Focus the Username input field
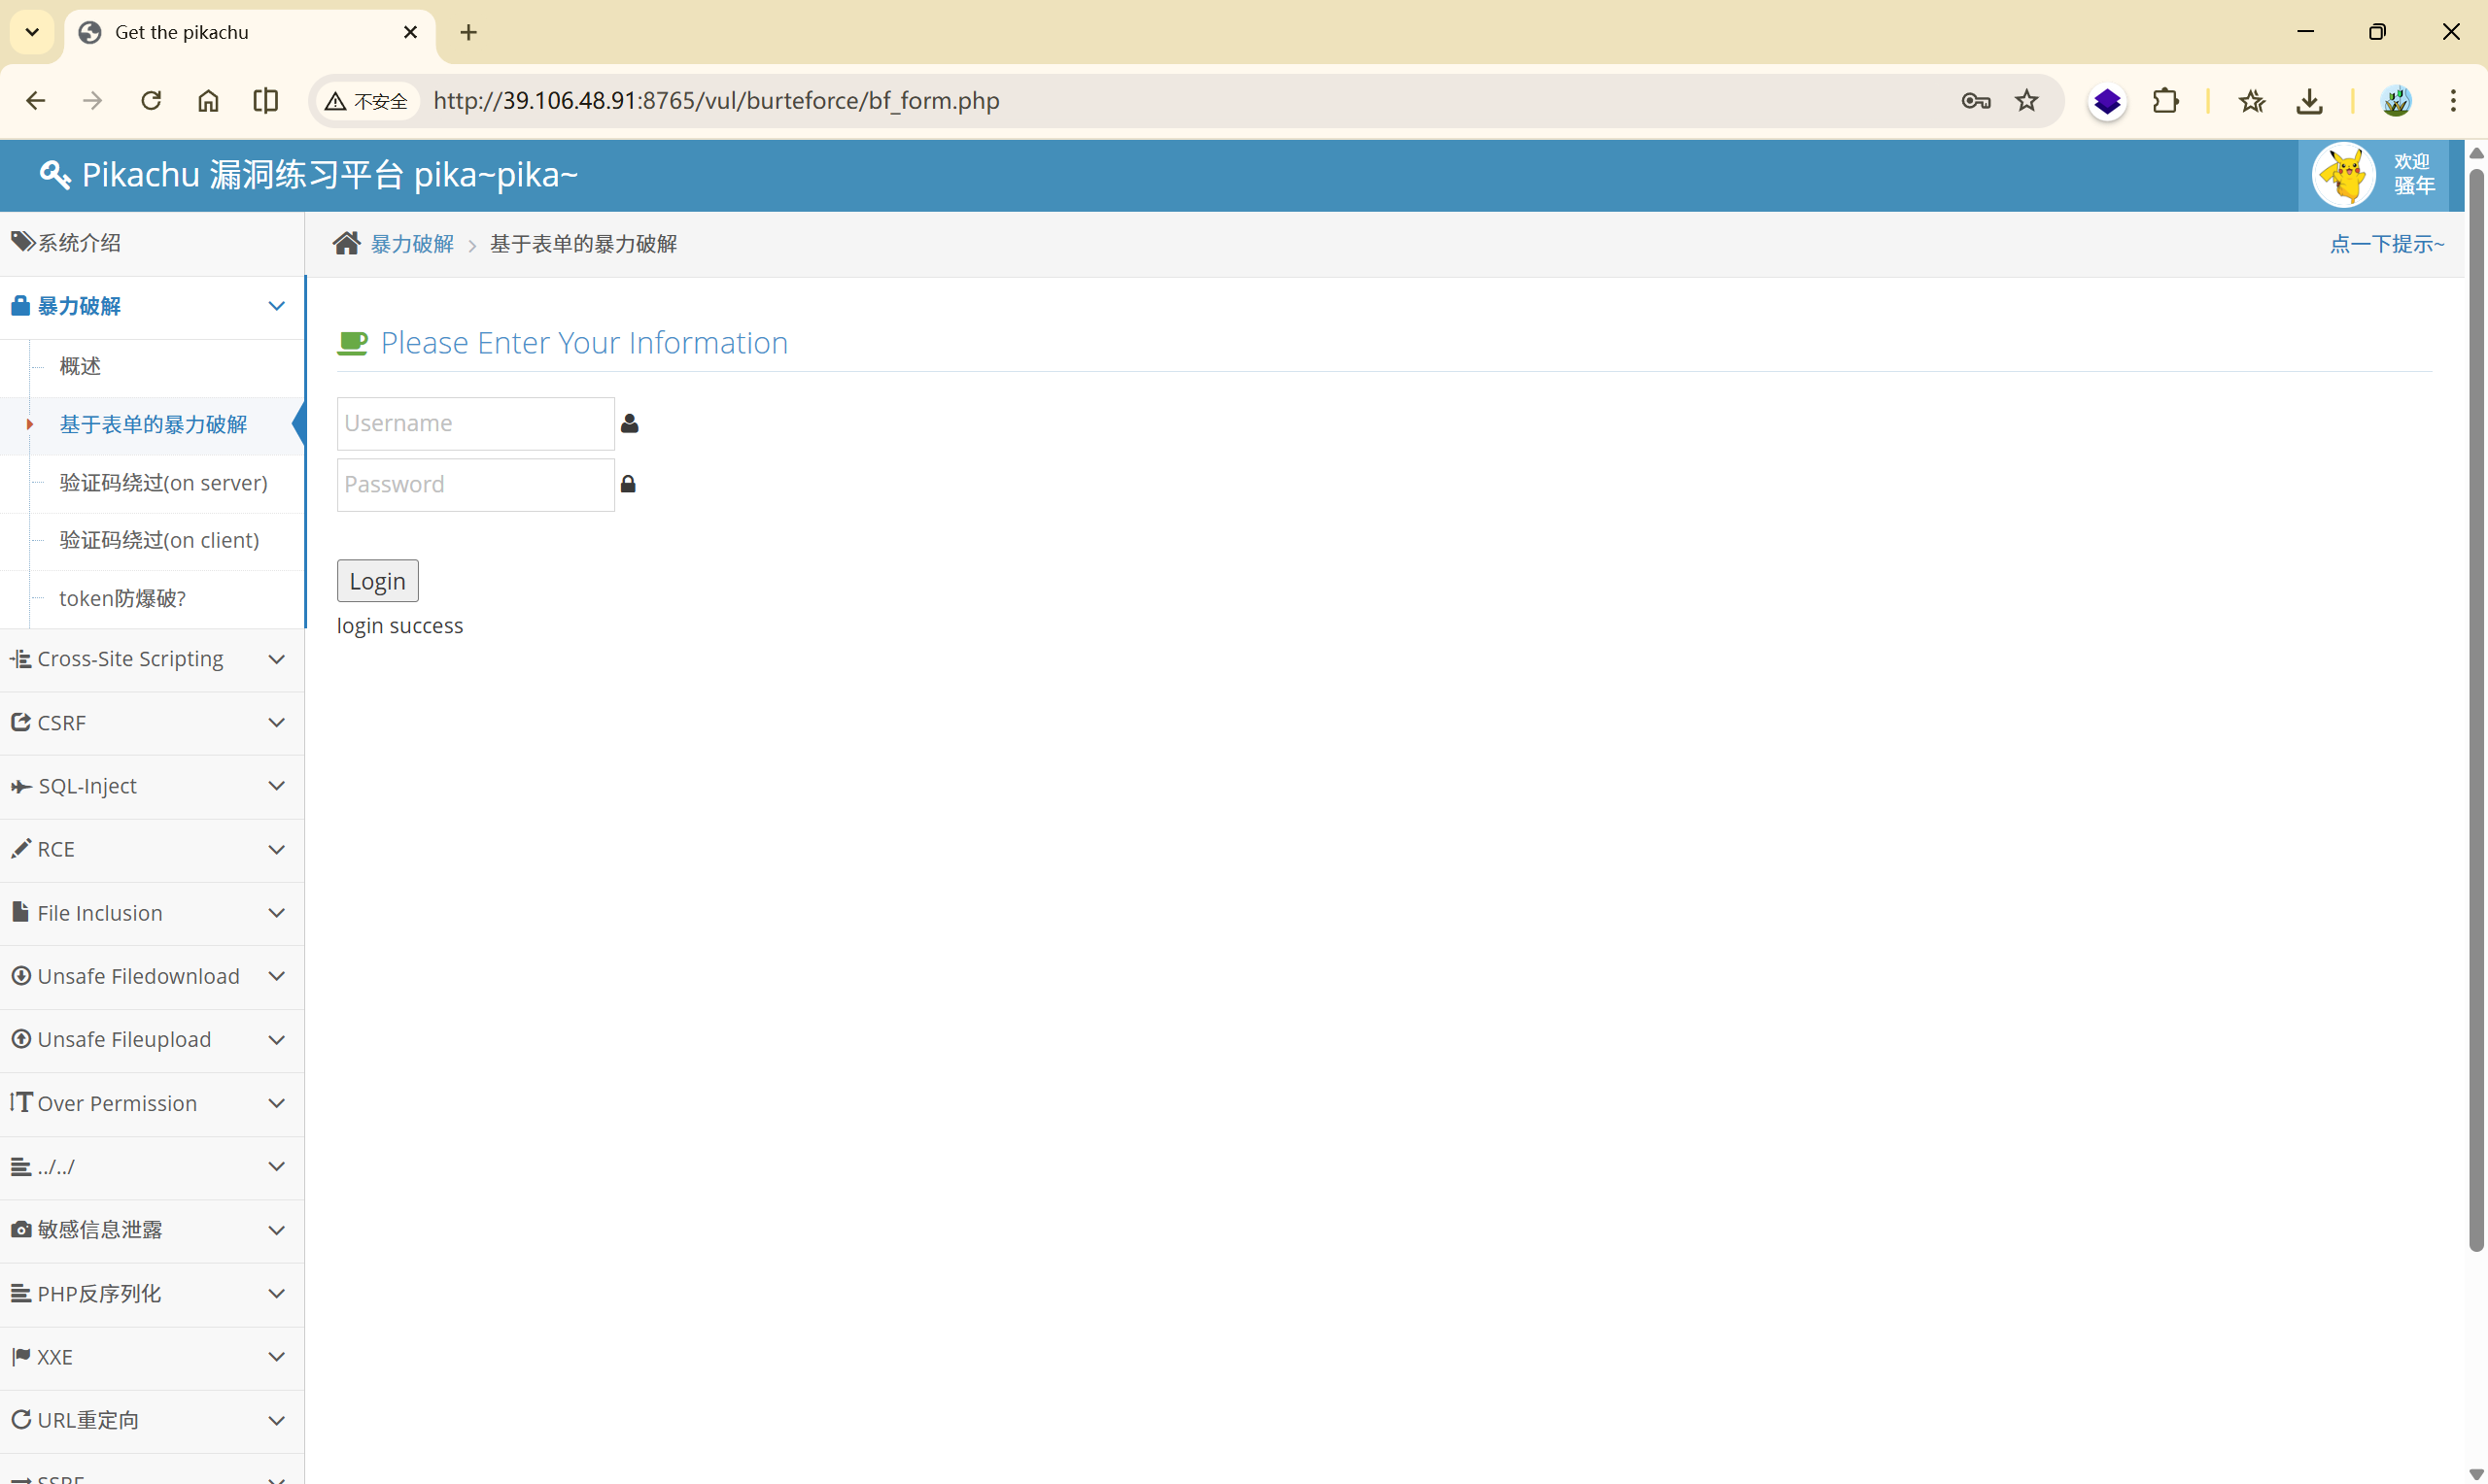 (x=475, y=423)
